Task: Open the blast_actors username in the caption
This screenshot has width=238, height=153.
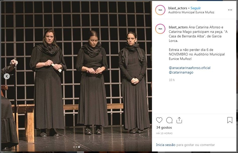Action: [x=178, y=27]
